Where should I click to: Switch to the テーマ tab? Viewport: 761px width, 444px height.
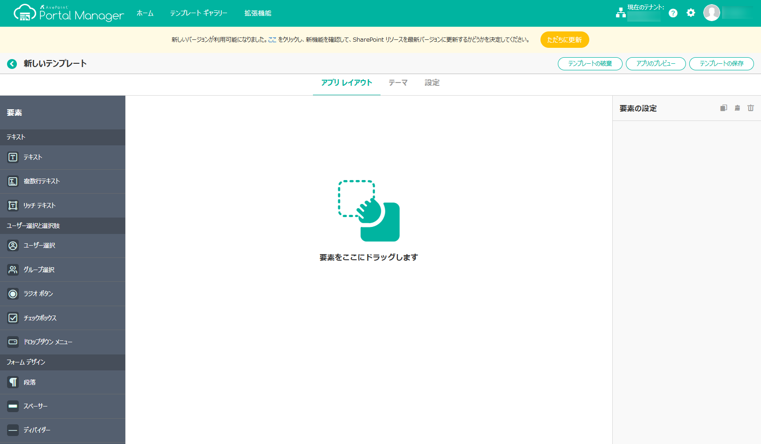(x=398, y=83)
